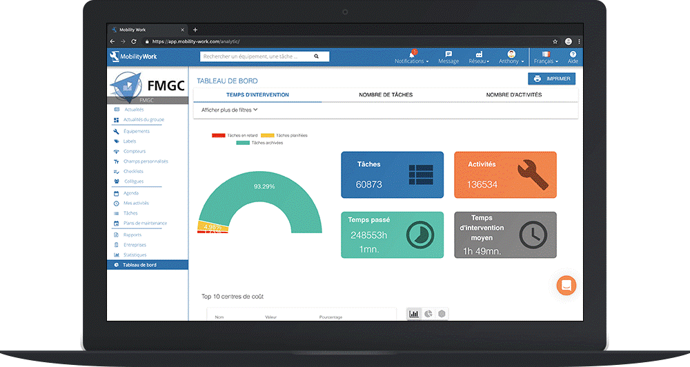This screenshot has height=367, width=690.
Task: Click the MobilityWork logo
Action: click(133, 57)
